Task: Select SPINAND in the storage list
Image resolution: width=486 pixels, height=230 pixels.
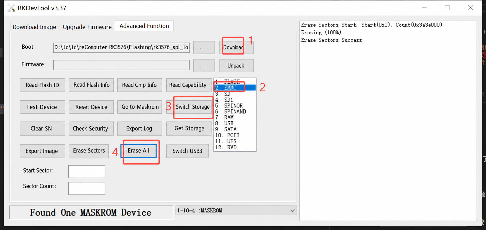Action: click(x=235, y=112)
